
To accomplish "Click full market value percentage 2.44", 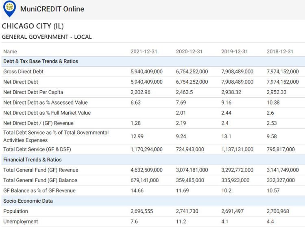I will [226, 113].
